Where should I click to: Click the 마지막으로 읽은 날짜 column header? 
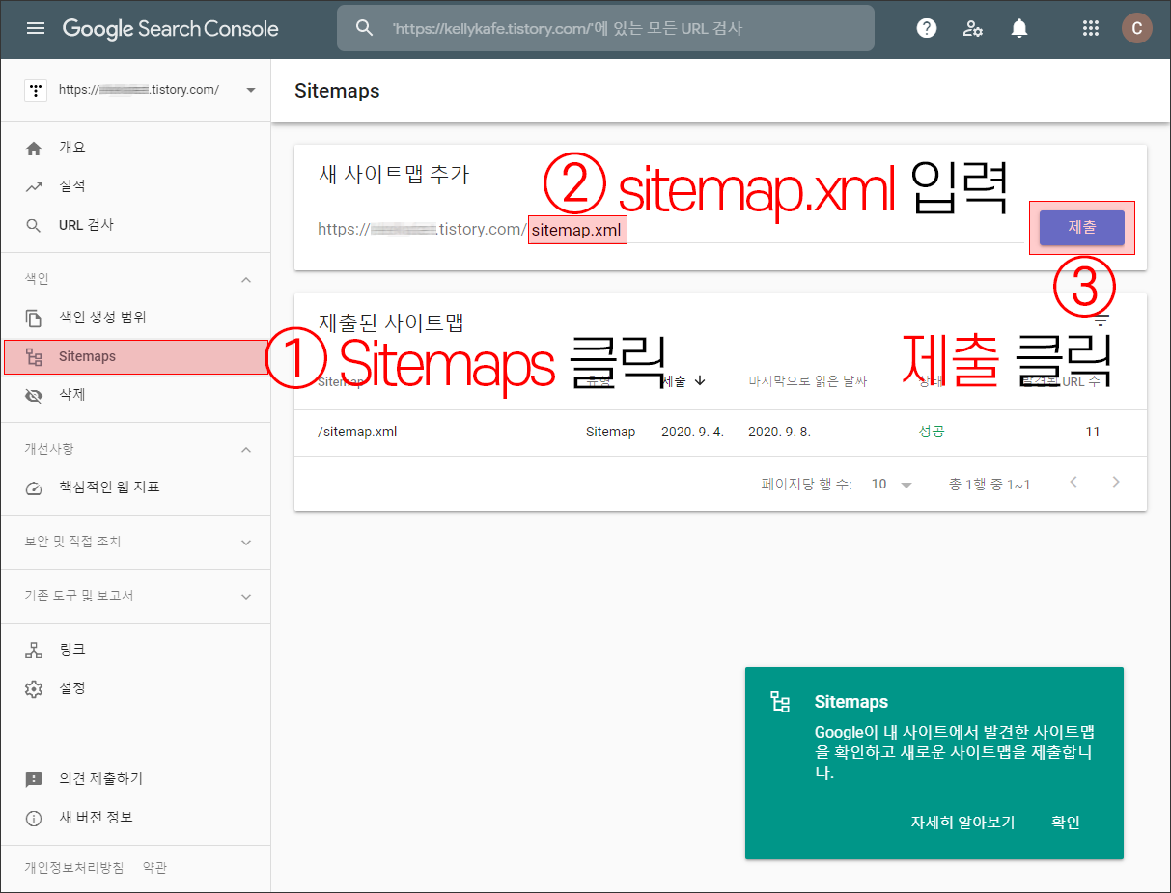point(808,381)
